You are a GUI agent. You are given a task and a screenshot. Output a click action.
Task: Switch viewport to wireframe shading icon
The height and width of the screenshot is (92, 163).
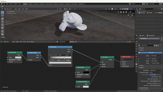tap(123, 9)
